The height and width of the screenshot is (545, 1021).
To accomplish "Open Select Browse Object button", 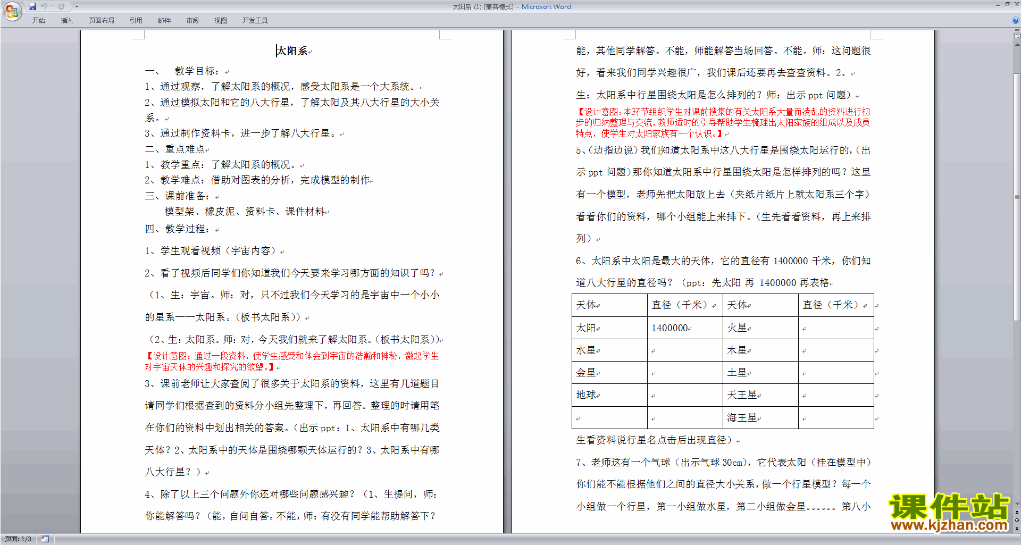I will click(x=1017, y=520).
